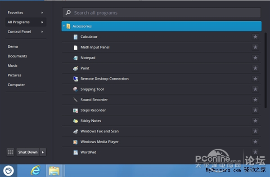Image resolution: width=270 pixels, height=177 pixels.
Task: Star Notepad as a favorite
Action: 255,58
